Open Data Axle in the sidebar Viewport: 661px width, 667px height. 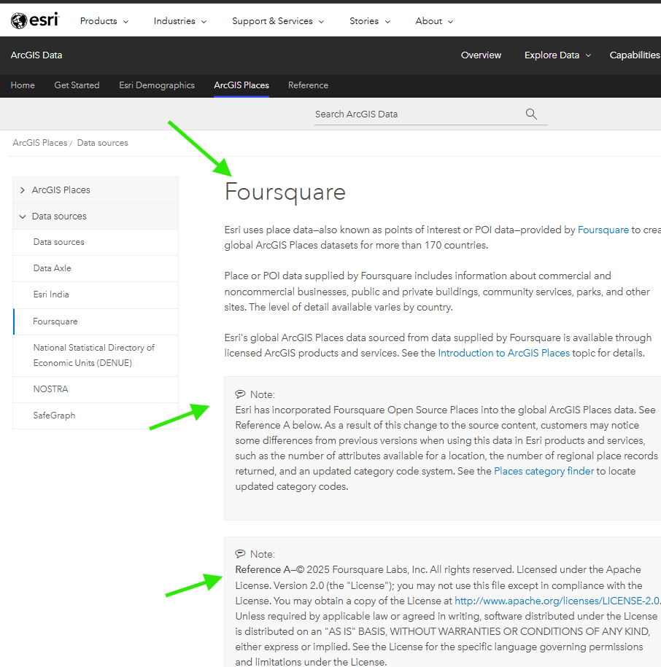53,268
